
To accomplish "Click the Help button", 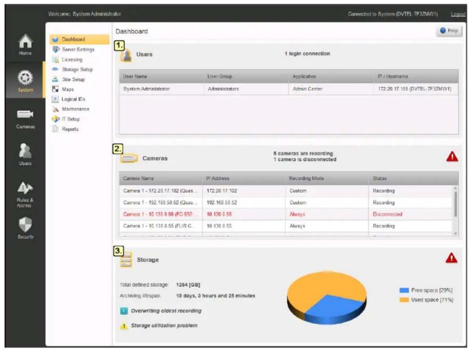I will (449, 30).
